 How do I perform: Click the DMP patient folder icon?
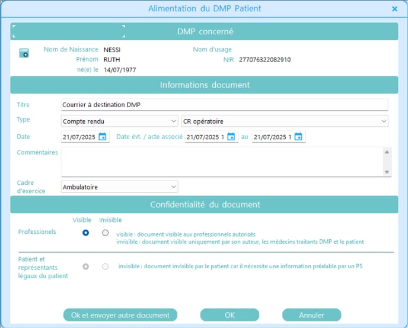(x=24, y=53)
